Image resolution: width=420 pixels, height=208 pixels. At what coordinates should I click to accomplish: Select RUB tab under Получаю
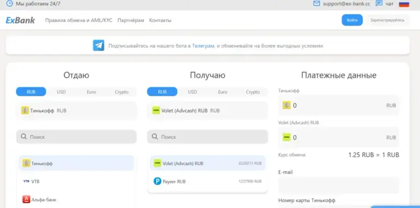(162, 92)
